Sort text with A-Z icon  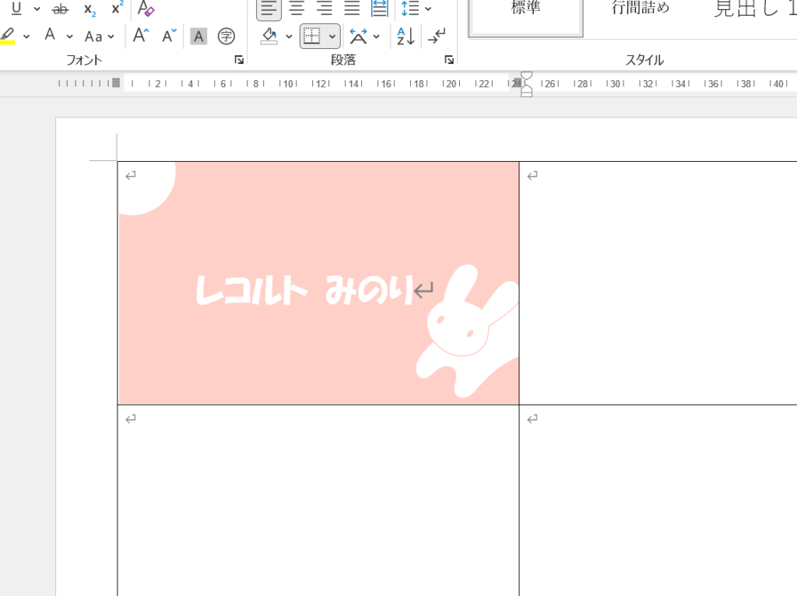(x=406, y=36)
